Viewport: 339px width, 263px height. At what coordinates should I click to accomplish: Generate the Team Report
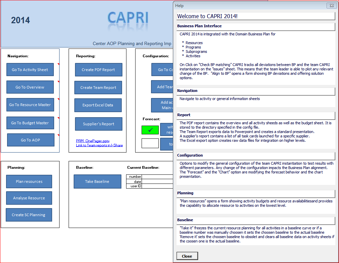pyautogui.click(x=98, y=88)
